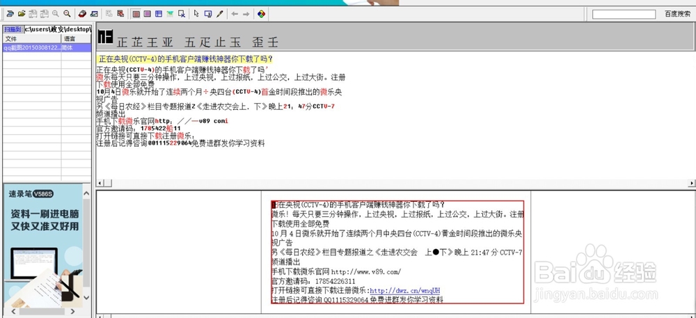Click the http://www.v89.com/ text in image
This screenshot has width=696, height=318.
(x=366, y=271)
